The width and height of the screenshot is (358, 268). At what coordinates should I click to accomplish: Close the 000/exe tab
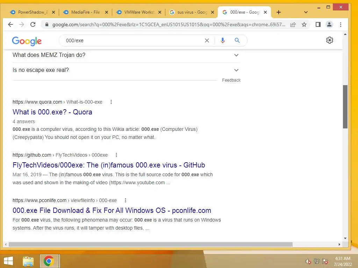[x=265, y=12]
